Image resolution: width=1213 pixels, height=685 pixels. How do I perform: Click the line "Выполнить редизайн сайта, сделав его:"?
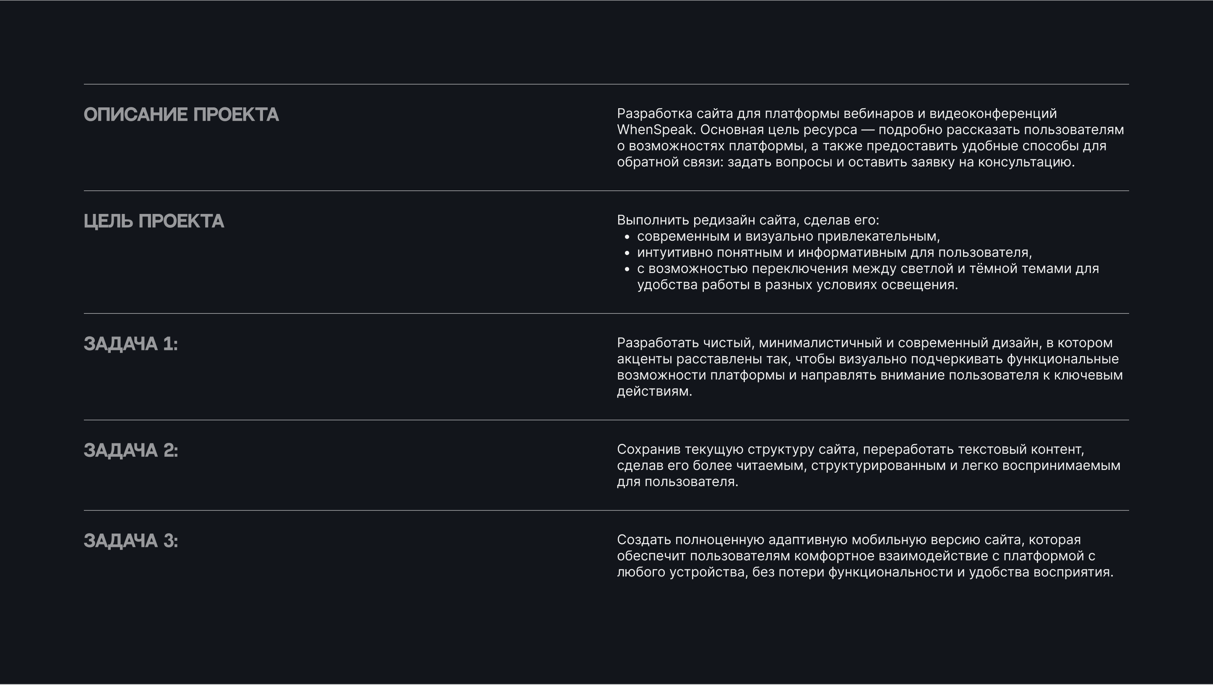748,220
